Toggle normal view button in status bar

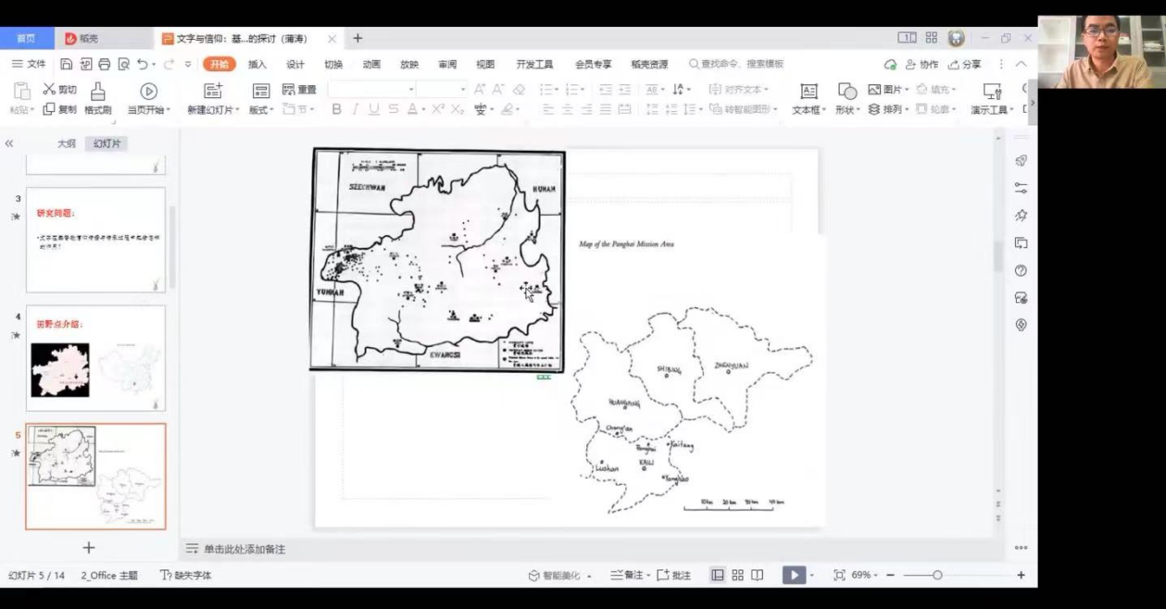[x=718, y=575]
